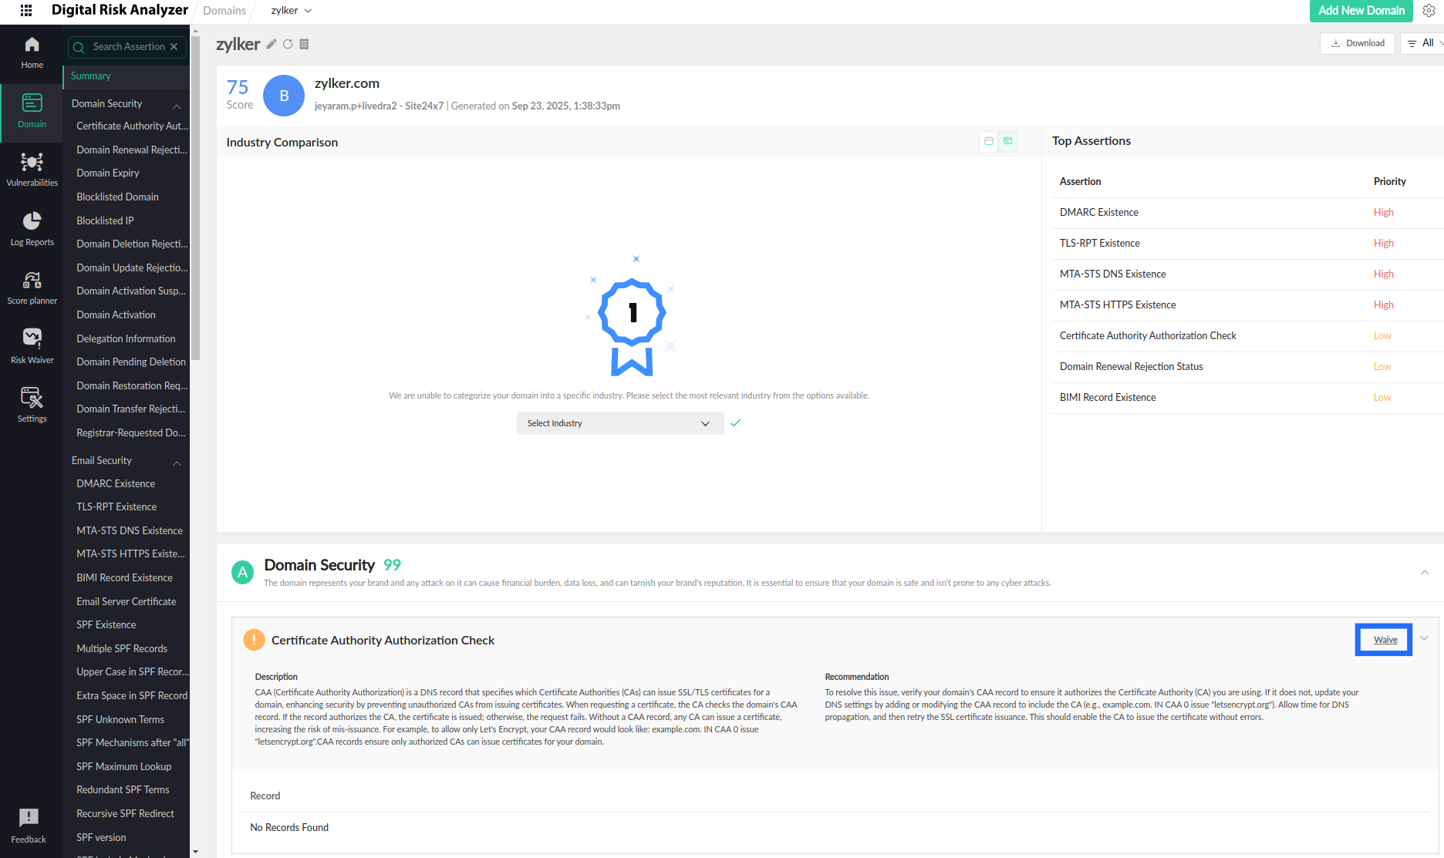Open the Score planner
This screenshot has height=858, width=1444.
coord(32,288)
